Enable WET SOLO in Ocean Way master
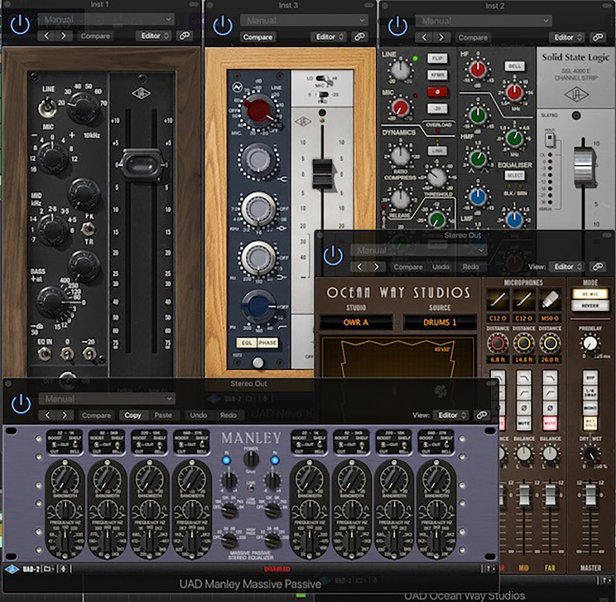This screenshot has width=616, height=602. click(590, 423)
